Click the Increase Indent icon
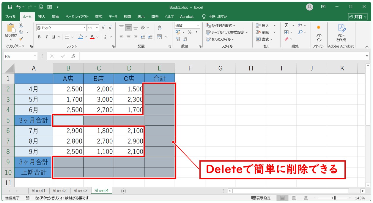Screen dimensions: 373x203 (x=150, y=37)
